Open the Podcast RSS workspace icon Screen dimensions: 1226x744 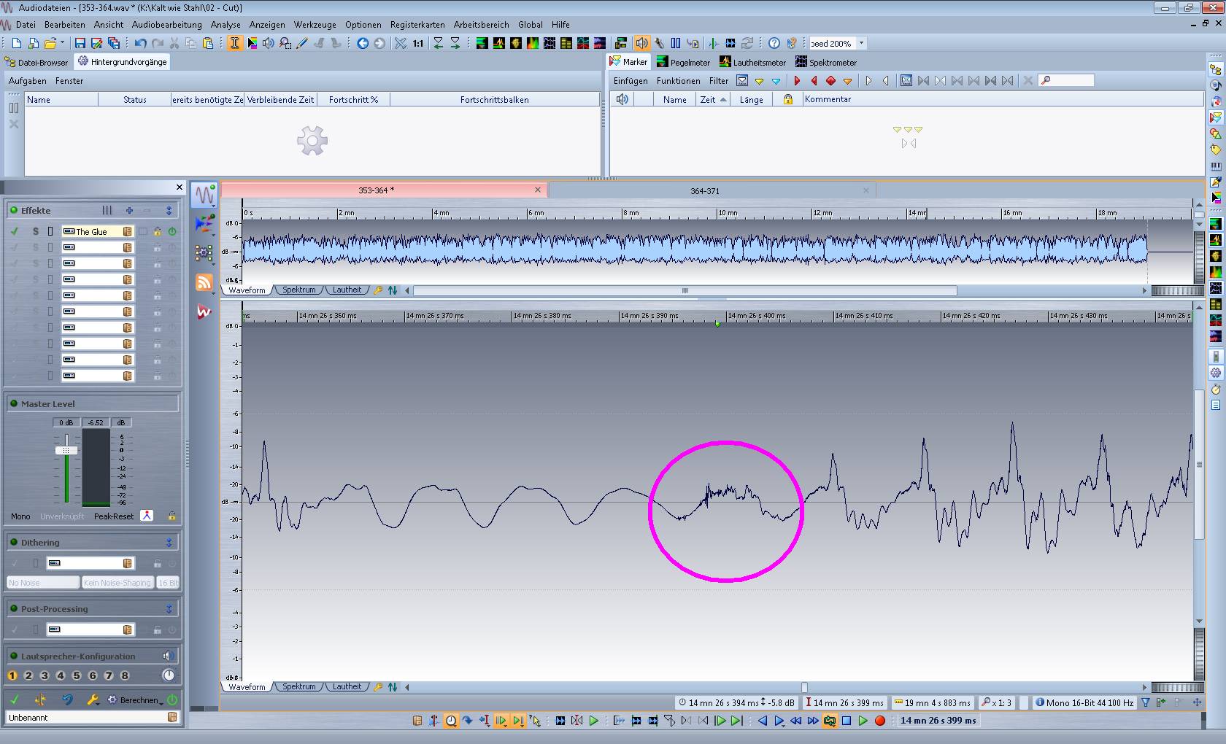(x=204, y=282)
